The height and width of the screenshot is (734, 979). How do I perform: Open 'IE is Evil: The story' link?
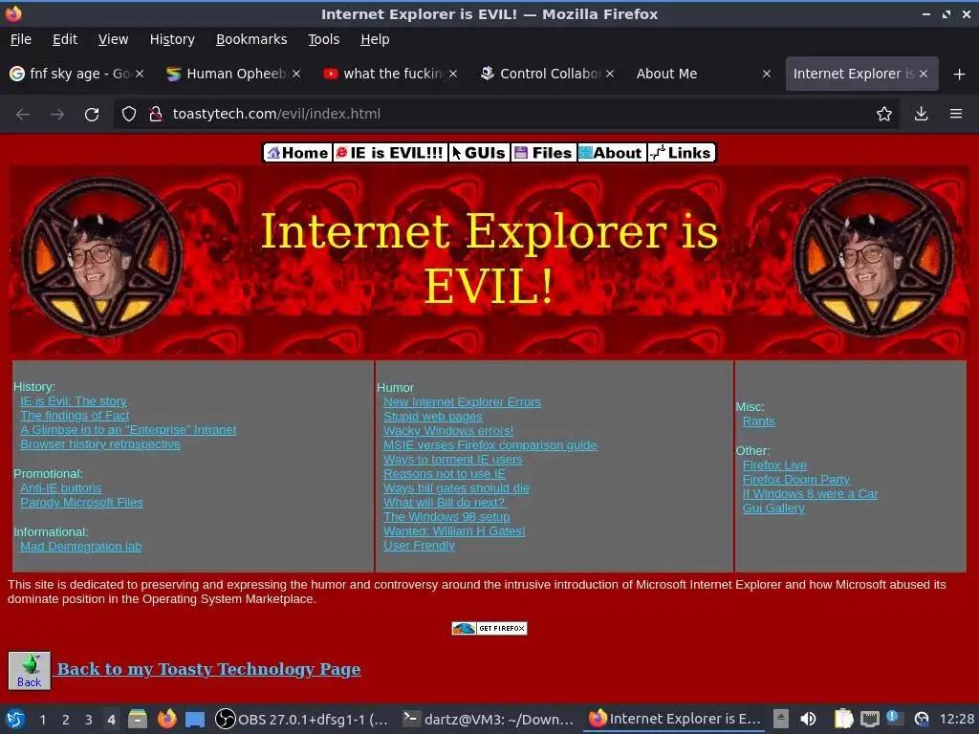73,401
